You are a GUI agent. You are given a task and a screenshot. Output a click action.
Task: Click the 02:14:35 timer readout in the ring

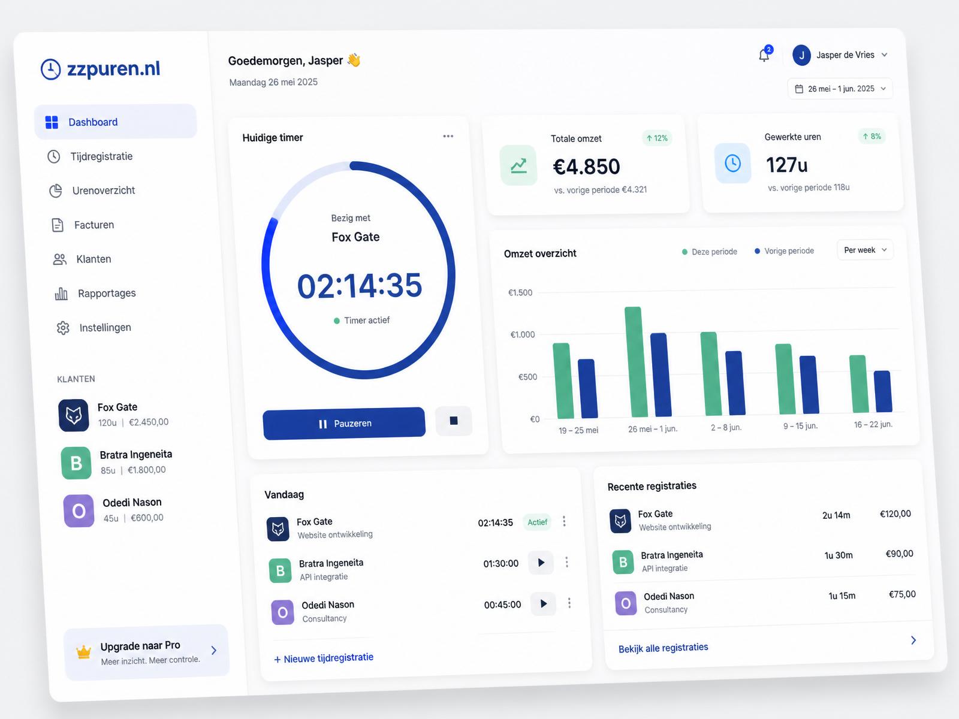[x=360, y=285]
